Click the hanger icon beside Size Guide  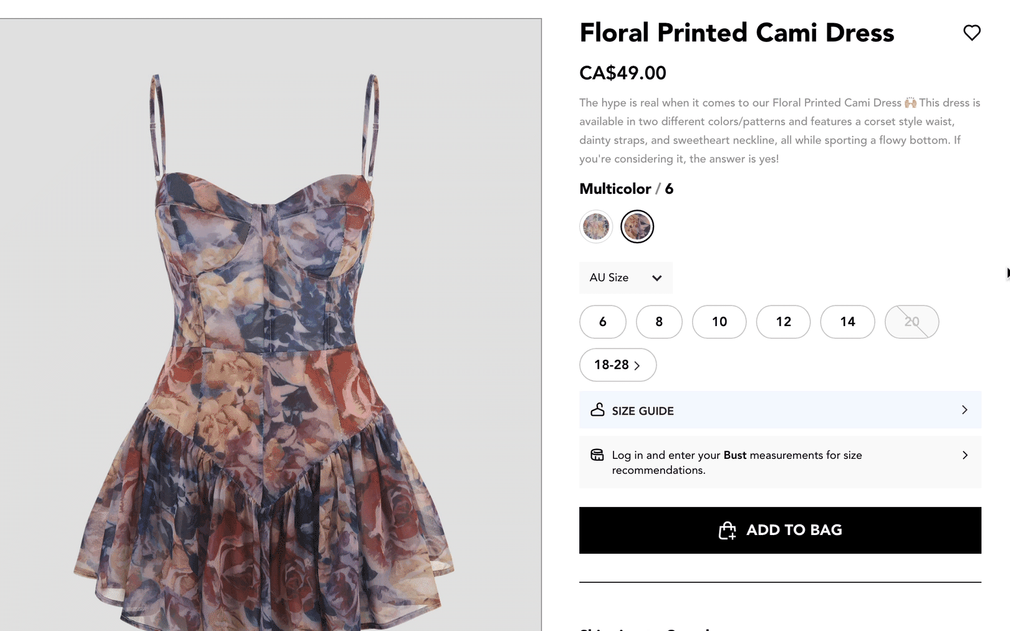597,410
